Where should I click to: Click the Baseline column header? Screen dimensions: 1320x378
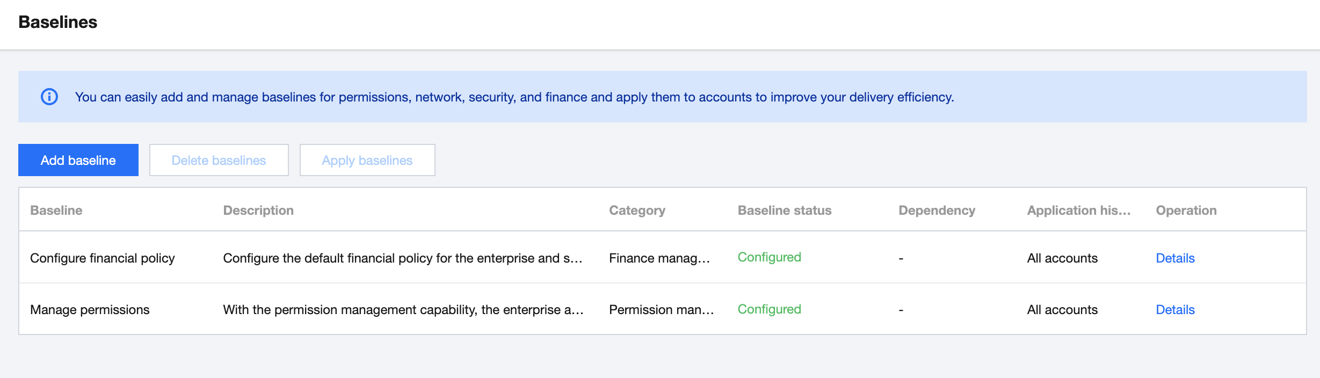point(56,210)
